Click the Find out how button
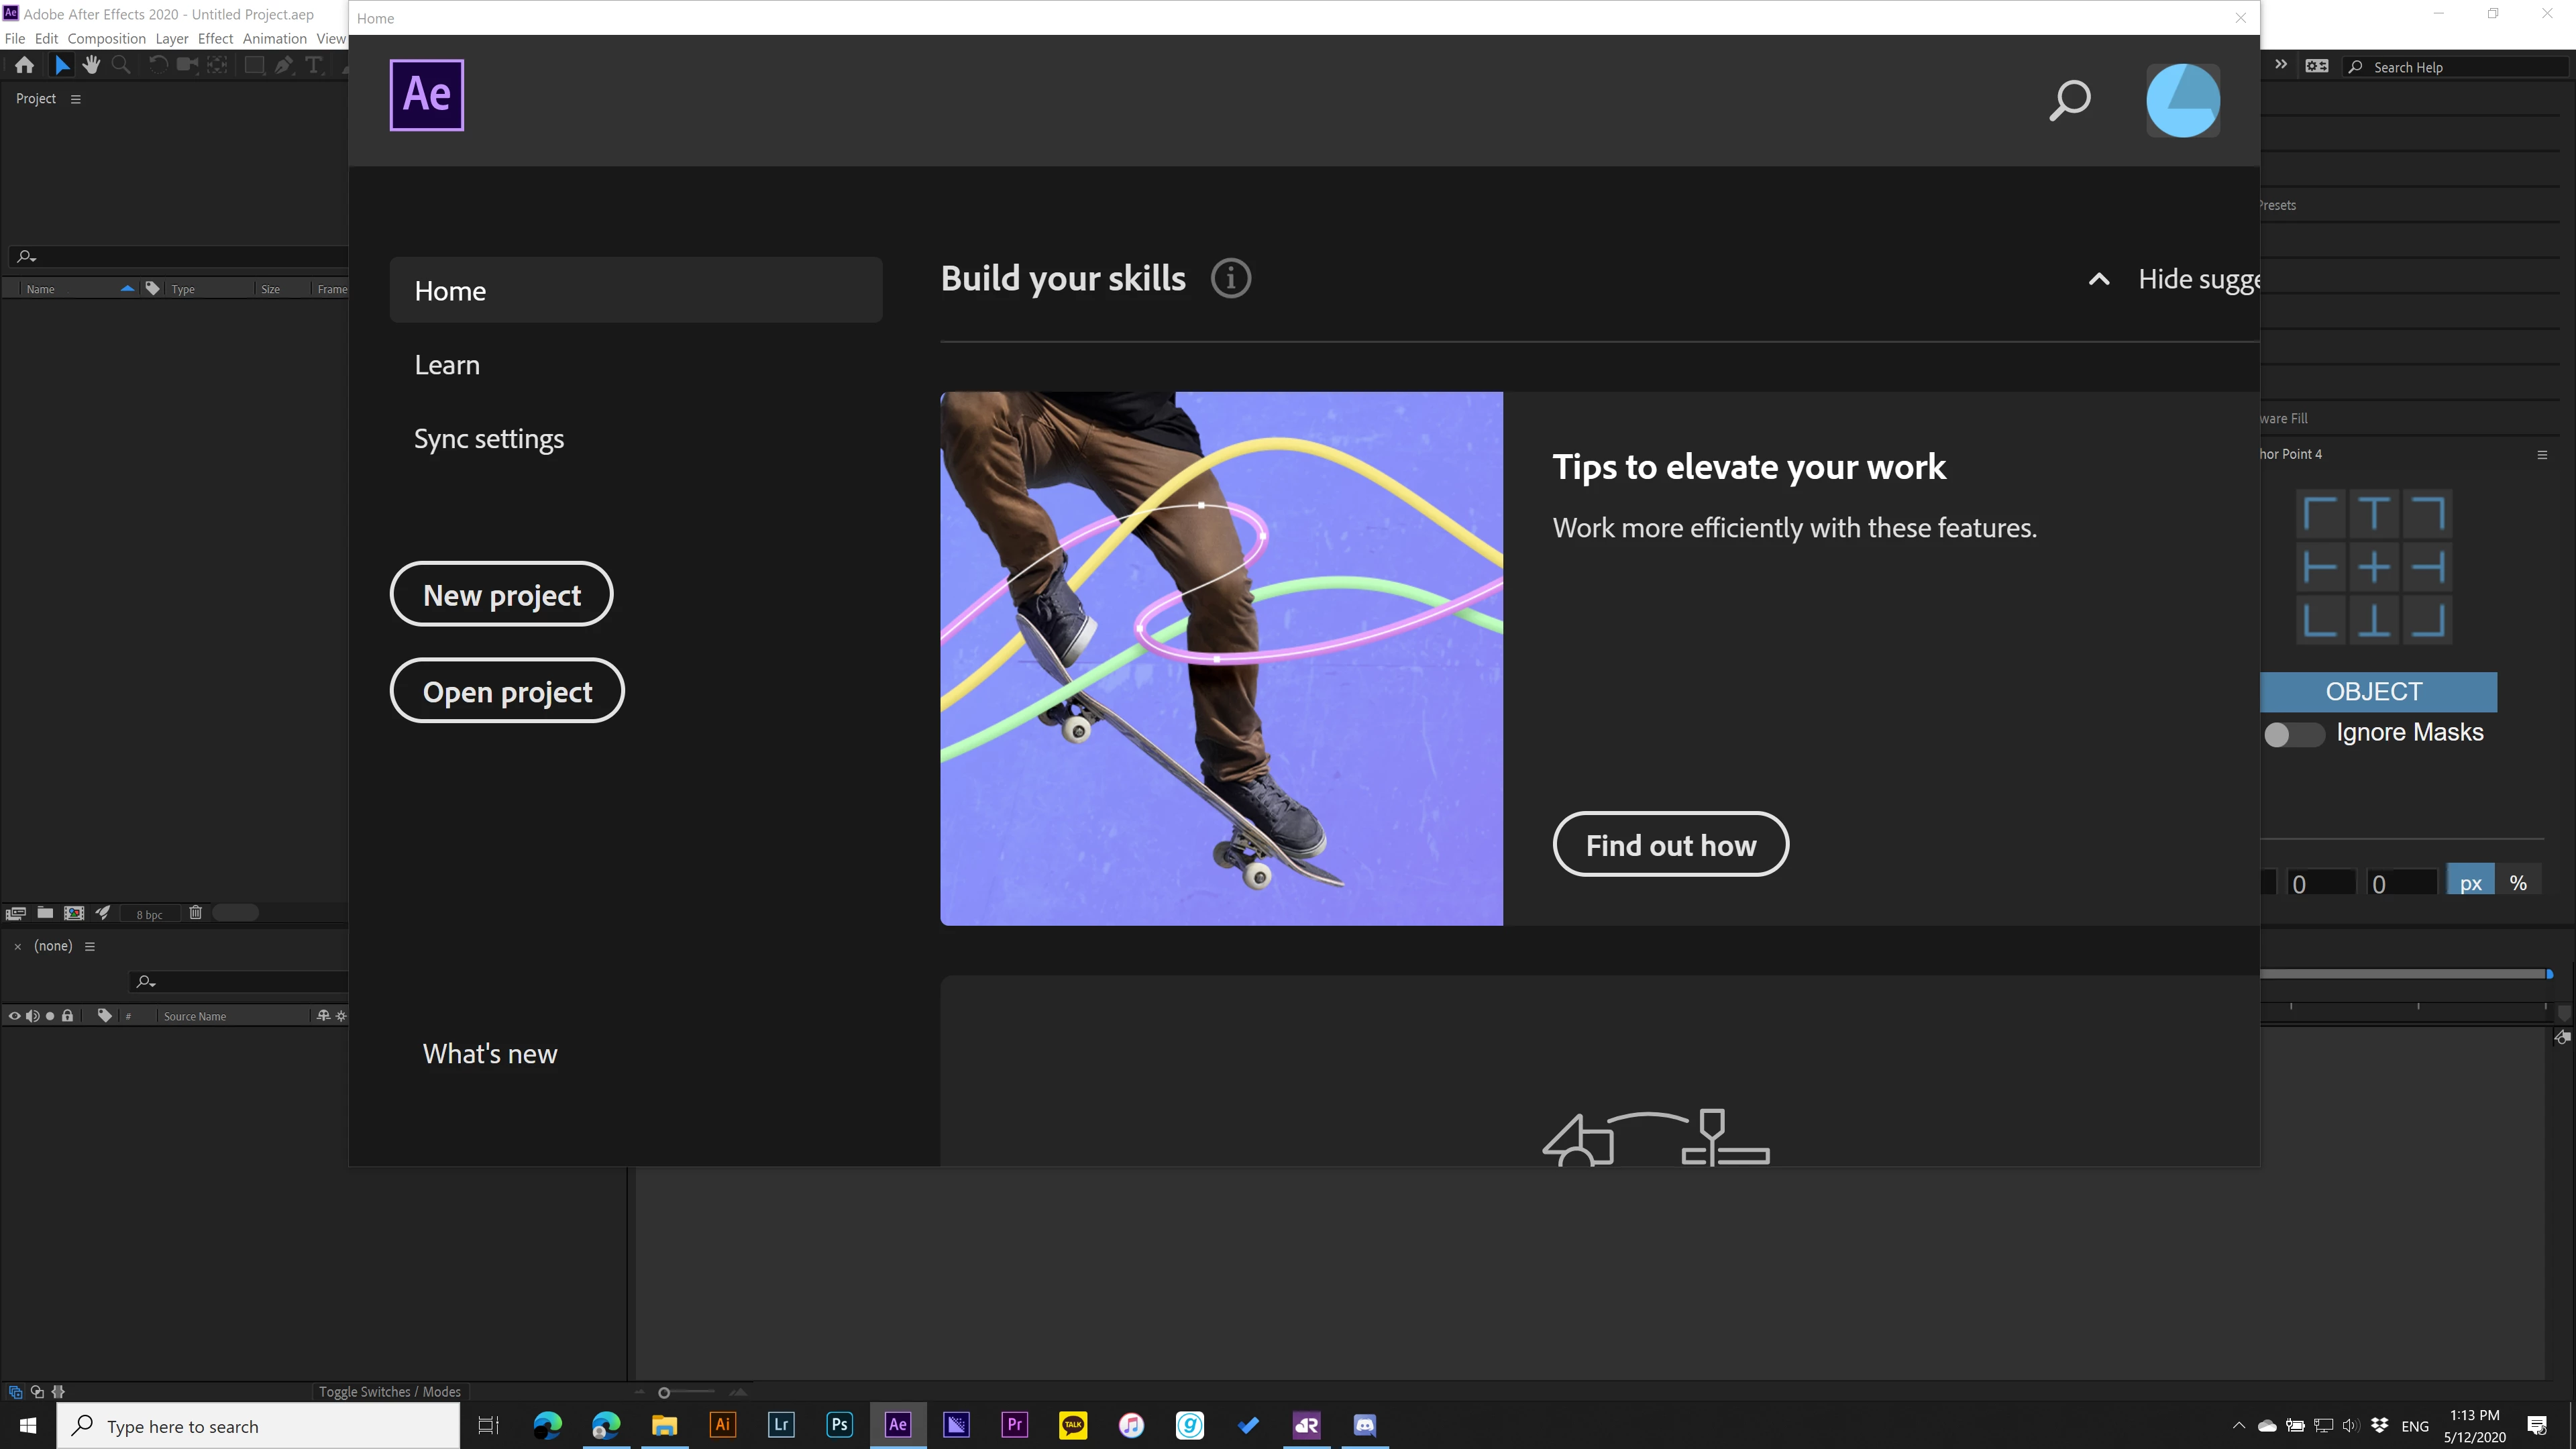 (1670, 845)
